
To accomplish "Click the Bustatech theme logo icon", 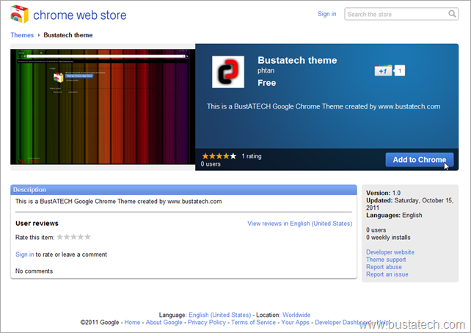I will [228, 72].
